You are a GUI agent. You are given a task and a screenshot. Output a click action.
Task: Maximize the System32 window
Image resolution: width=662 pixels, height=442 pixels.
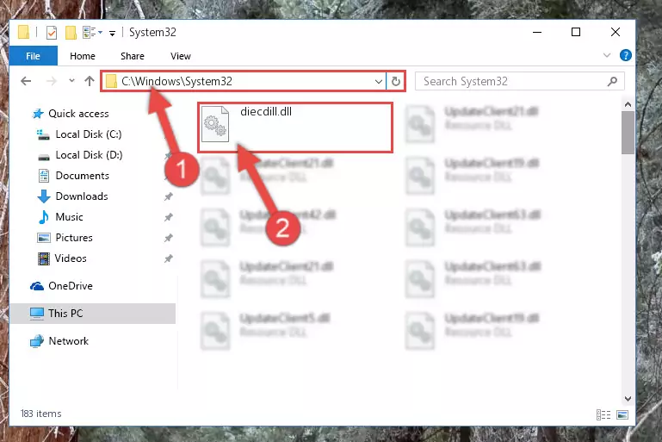click(576, 32)
